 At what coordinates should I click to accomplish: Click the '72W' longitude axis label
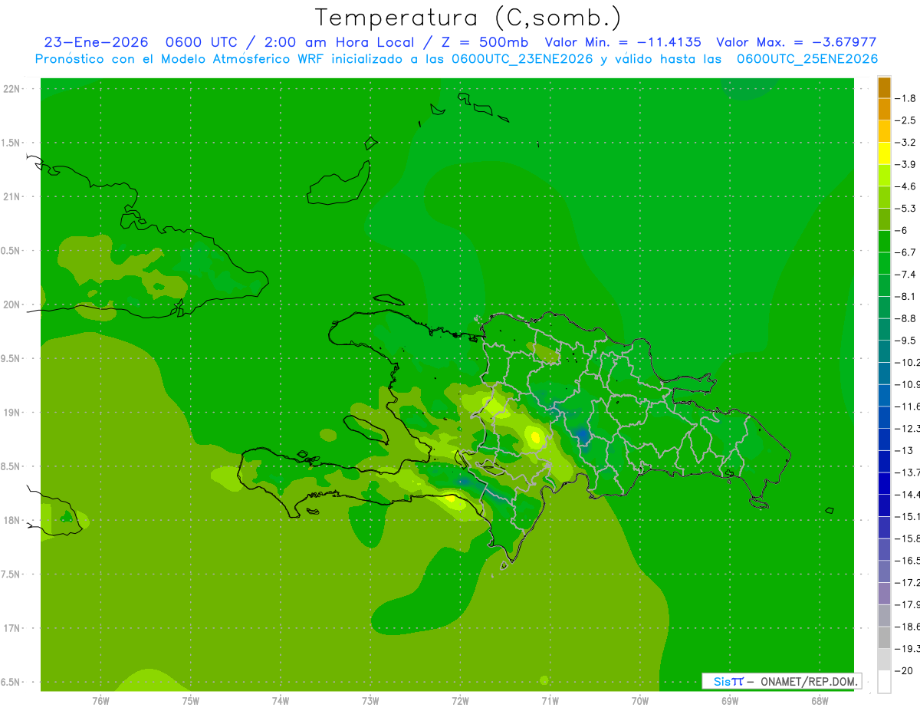460,701
